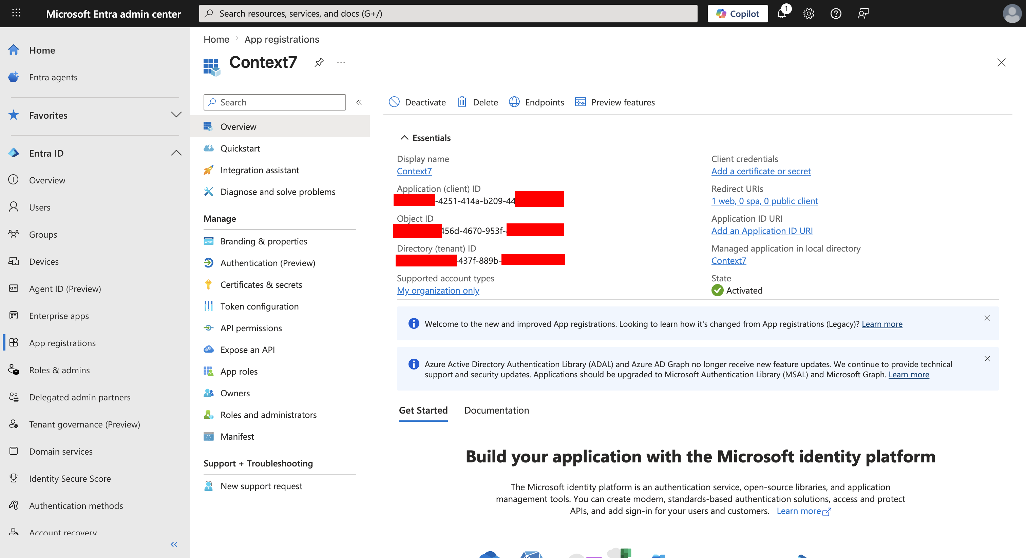Open Preview features

tap(615, 102)
